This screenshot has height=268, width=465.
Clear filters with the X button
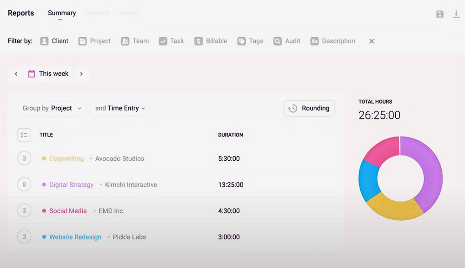click(372, 41)
